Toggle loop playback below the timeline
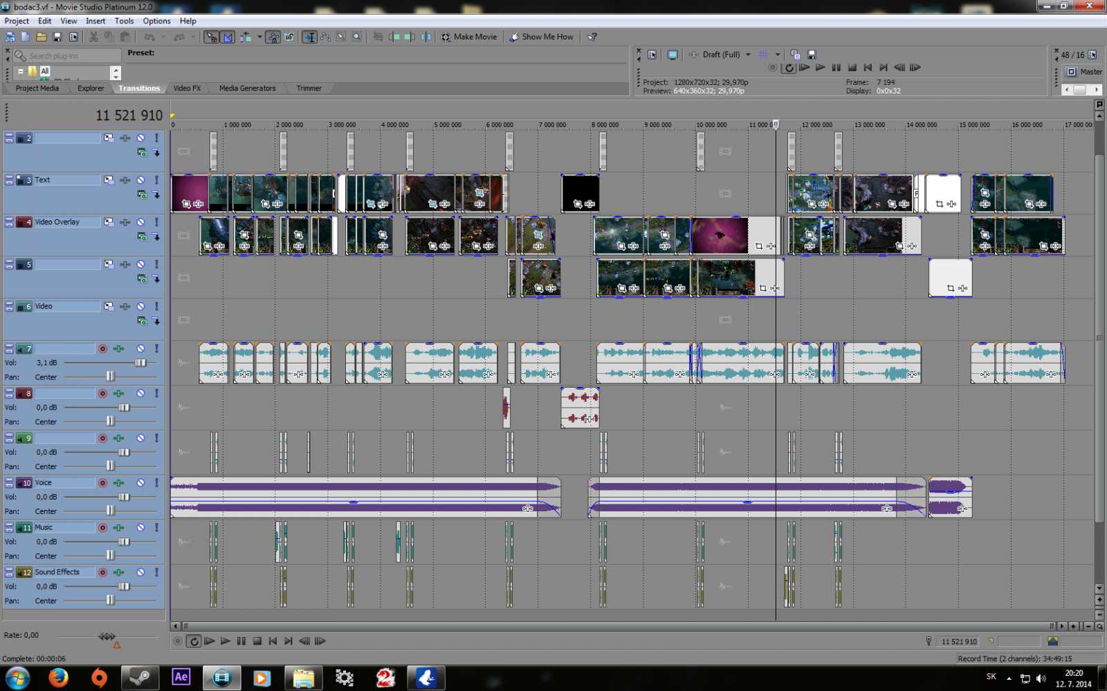 coord(194,641)
